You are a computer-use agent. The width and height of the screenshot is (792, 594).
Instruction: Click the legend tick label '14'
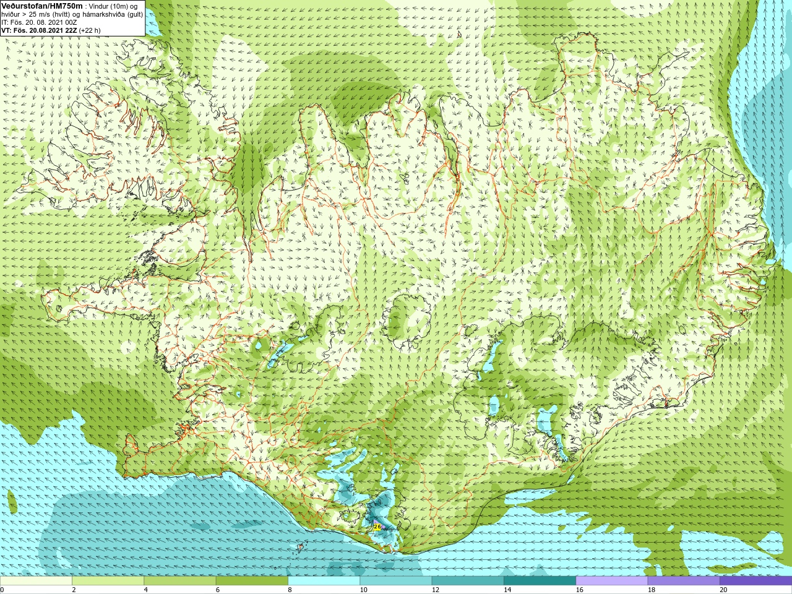tap(507, 590)
